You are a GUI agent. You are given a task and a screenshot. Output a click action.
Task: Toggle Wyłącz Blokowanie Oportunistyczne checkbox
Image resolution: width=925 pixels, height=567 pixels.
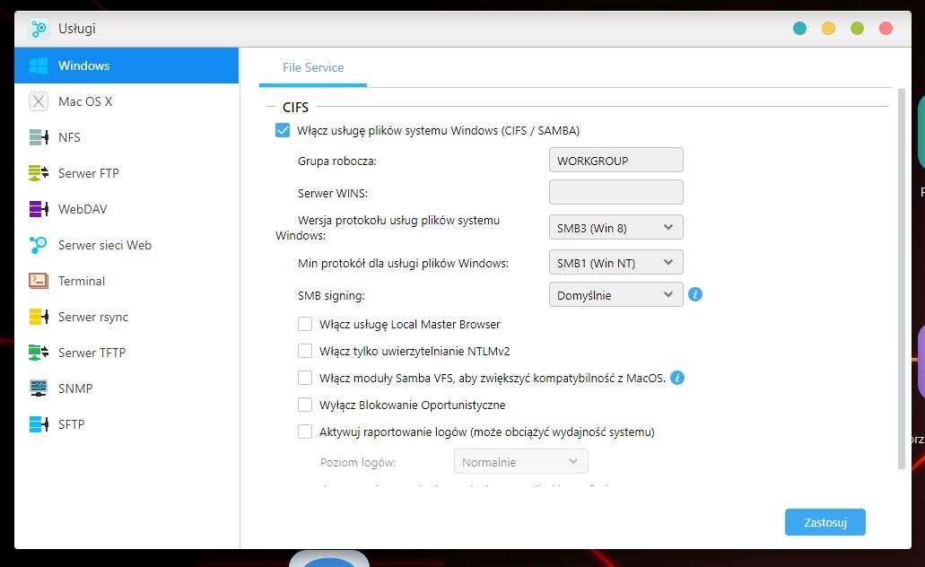305,405
